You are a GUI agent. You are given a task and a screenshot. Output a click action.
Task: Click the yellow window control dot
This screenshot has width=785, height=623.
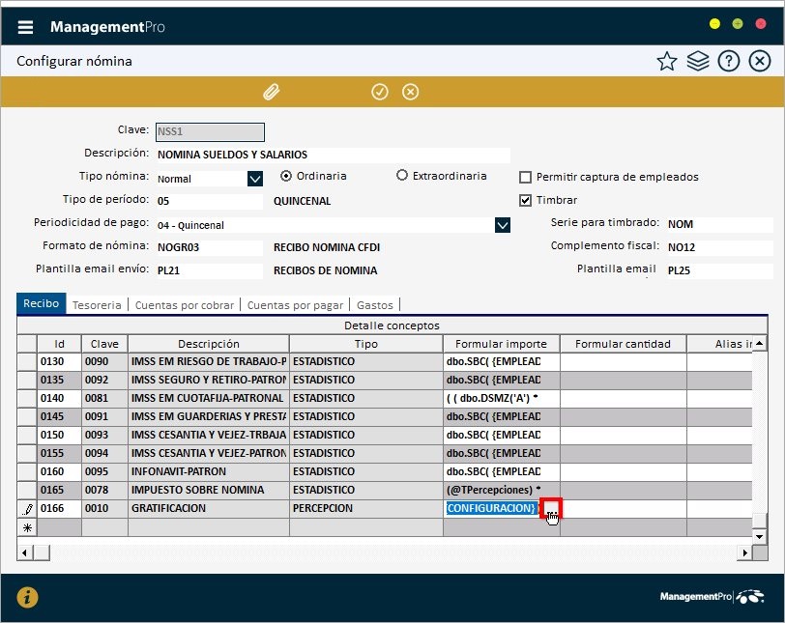click(x=715, y=23)
